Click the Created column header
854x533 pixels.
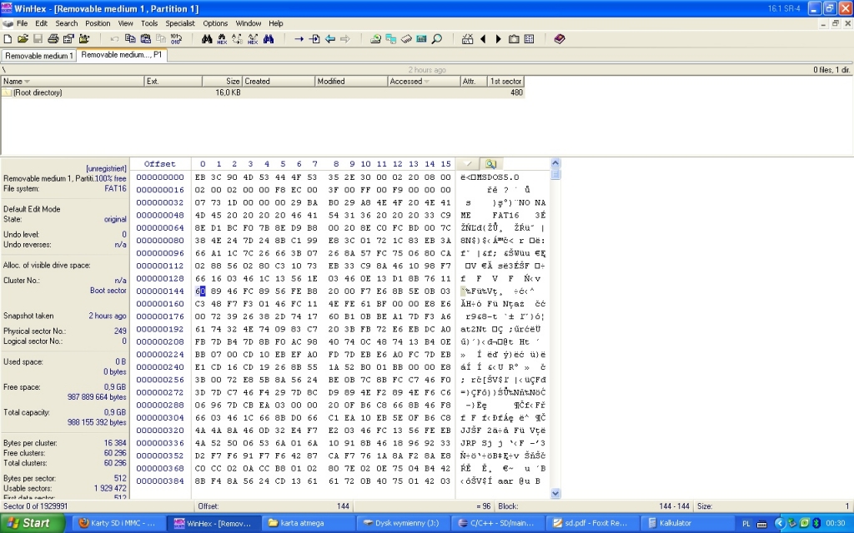pos(279,81)
